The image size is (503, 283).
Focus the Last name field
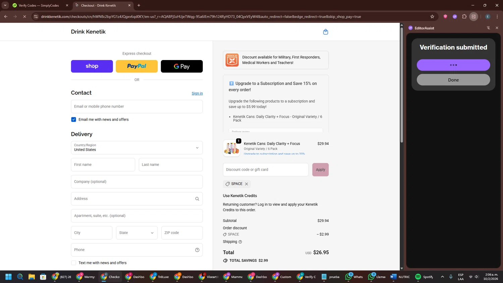pyautogui.click(x=171, y=165)
